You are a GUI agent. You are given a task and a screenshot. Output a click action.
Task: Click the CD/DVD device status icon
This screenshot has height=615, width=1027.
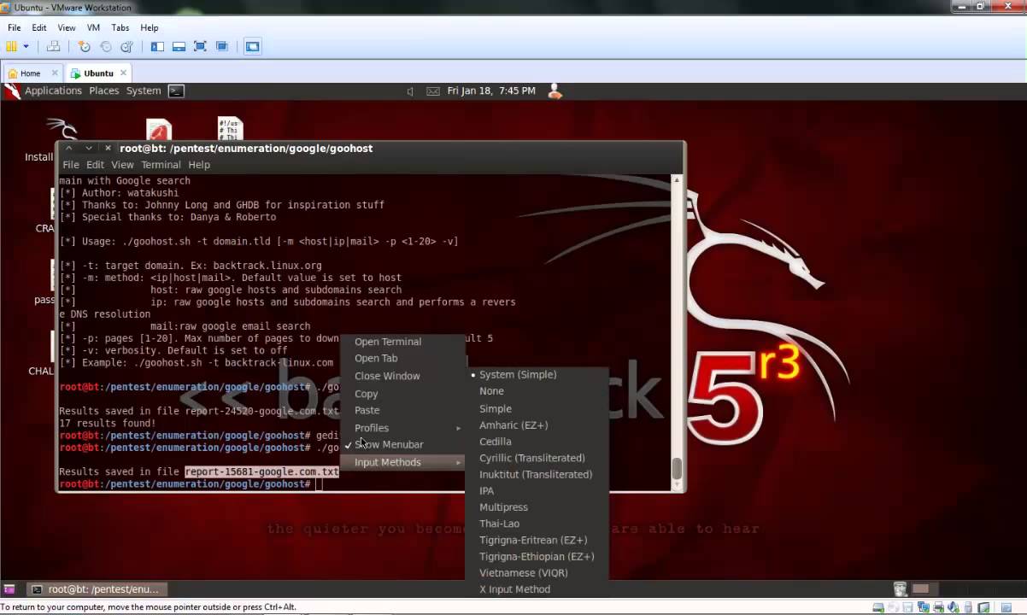click(x=893, y=607)
